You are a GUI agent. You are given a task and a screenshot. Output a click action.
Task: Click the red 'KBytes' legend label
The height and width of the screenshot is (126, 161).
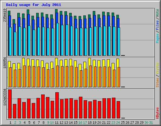[x=158, y=113]
